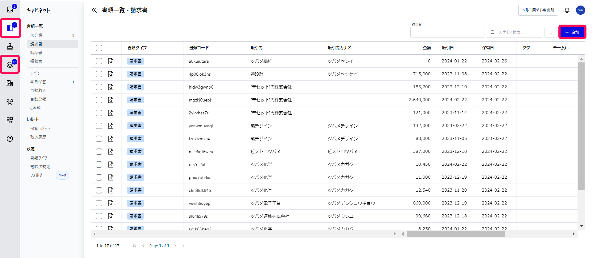Open the user avatar menu

pos(581,10)
